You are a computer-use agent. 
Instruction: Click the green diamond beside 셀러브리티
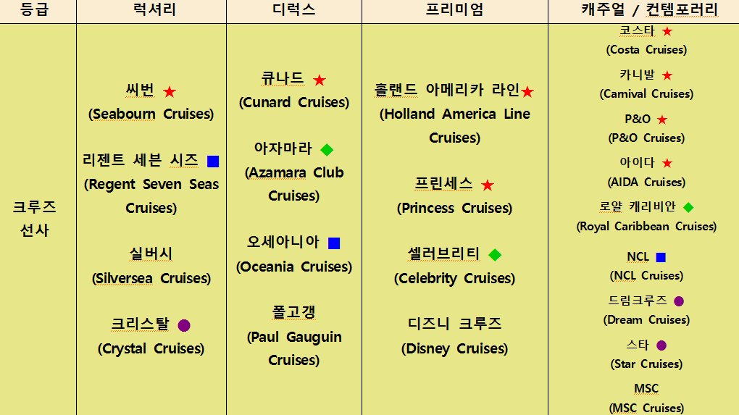(x=495, y=255)
